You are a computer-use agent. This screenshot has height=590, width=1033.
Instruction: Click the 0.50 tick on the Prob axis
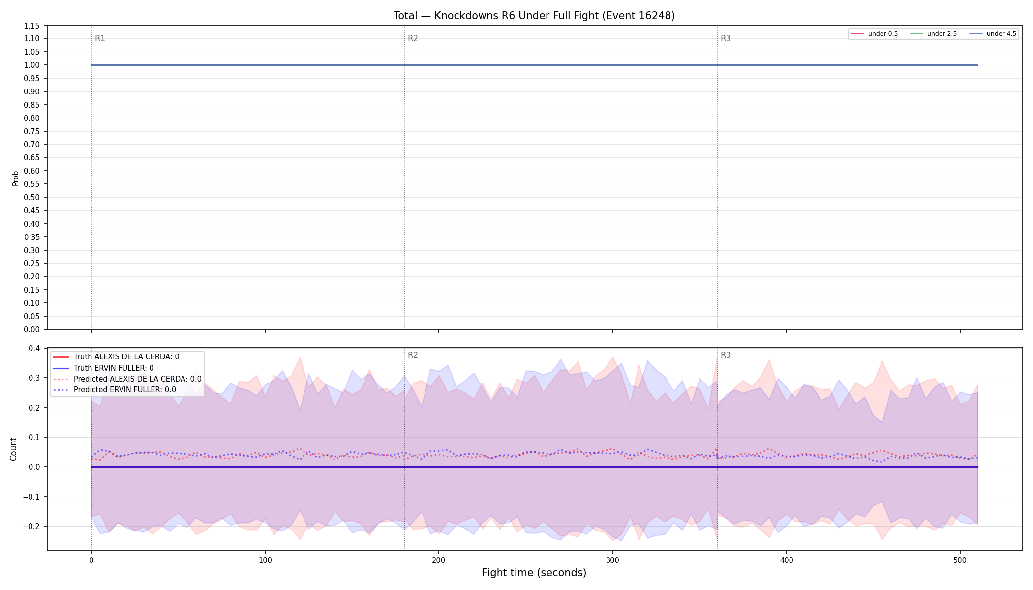[x=32, y=197]
